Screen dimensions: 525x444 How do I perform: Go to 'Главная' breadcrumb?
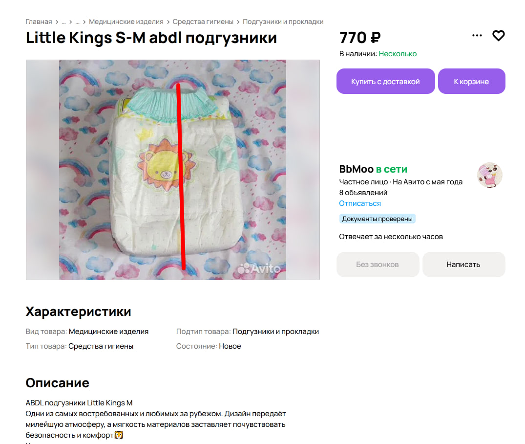pyautogui.click(x=39, y=22)
